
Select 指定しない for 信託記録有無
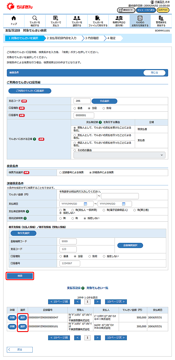pyautogui.click(x=85, y=218)
